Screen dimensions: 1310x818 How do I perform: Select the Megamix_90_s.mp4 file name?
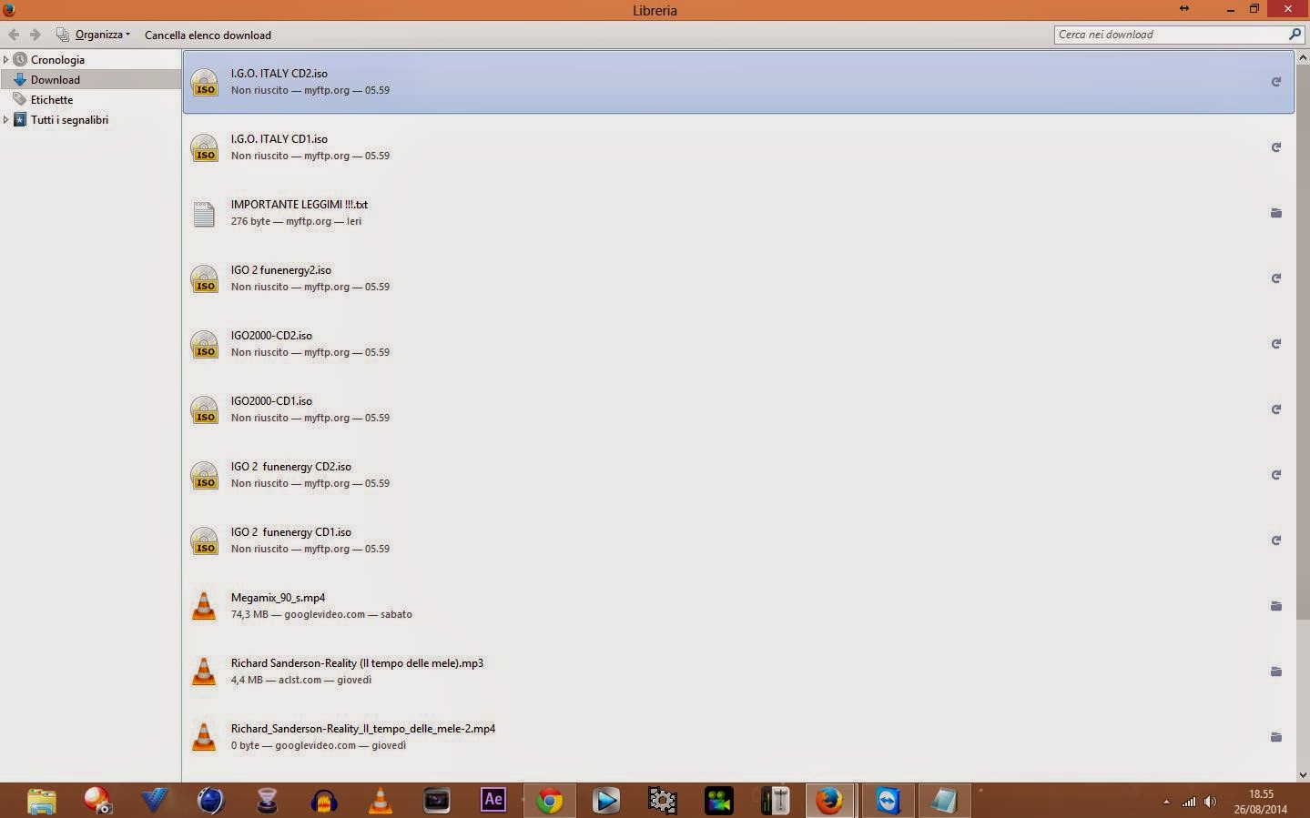(278, 598)
